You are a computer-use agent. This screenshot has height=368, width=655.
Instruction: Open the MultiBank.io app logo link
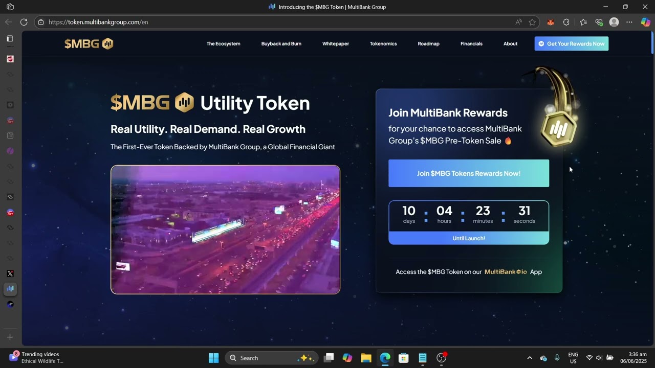click(x=506, y=272)
